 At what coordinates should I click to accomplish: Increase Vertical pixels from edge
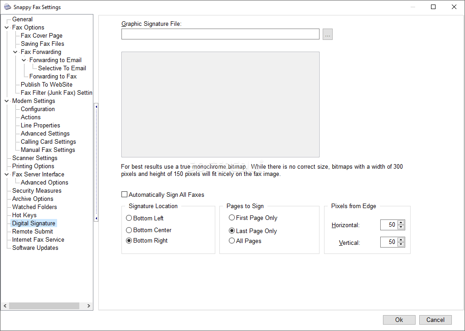click(401, 240)
